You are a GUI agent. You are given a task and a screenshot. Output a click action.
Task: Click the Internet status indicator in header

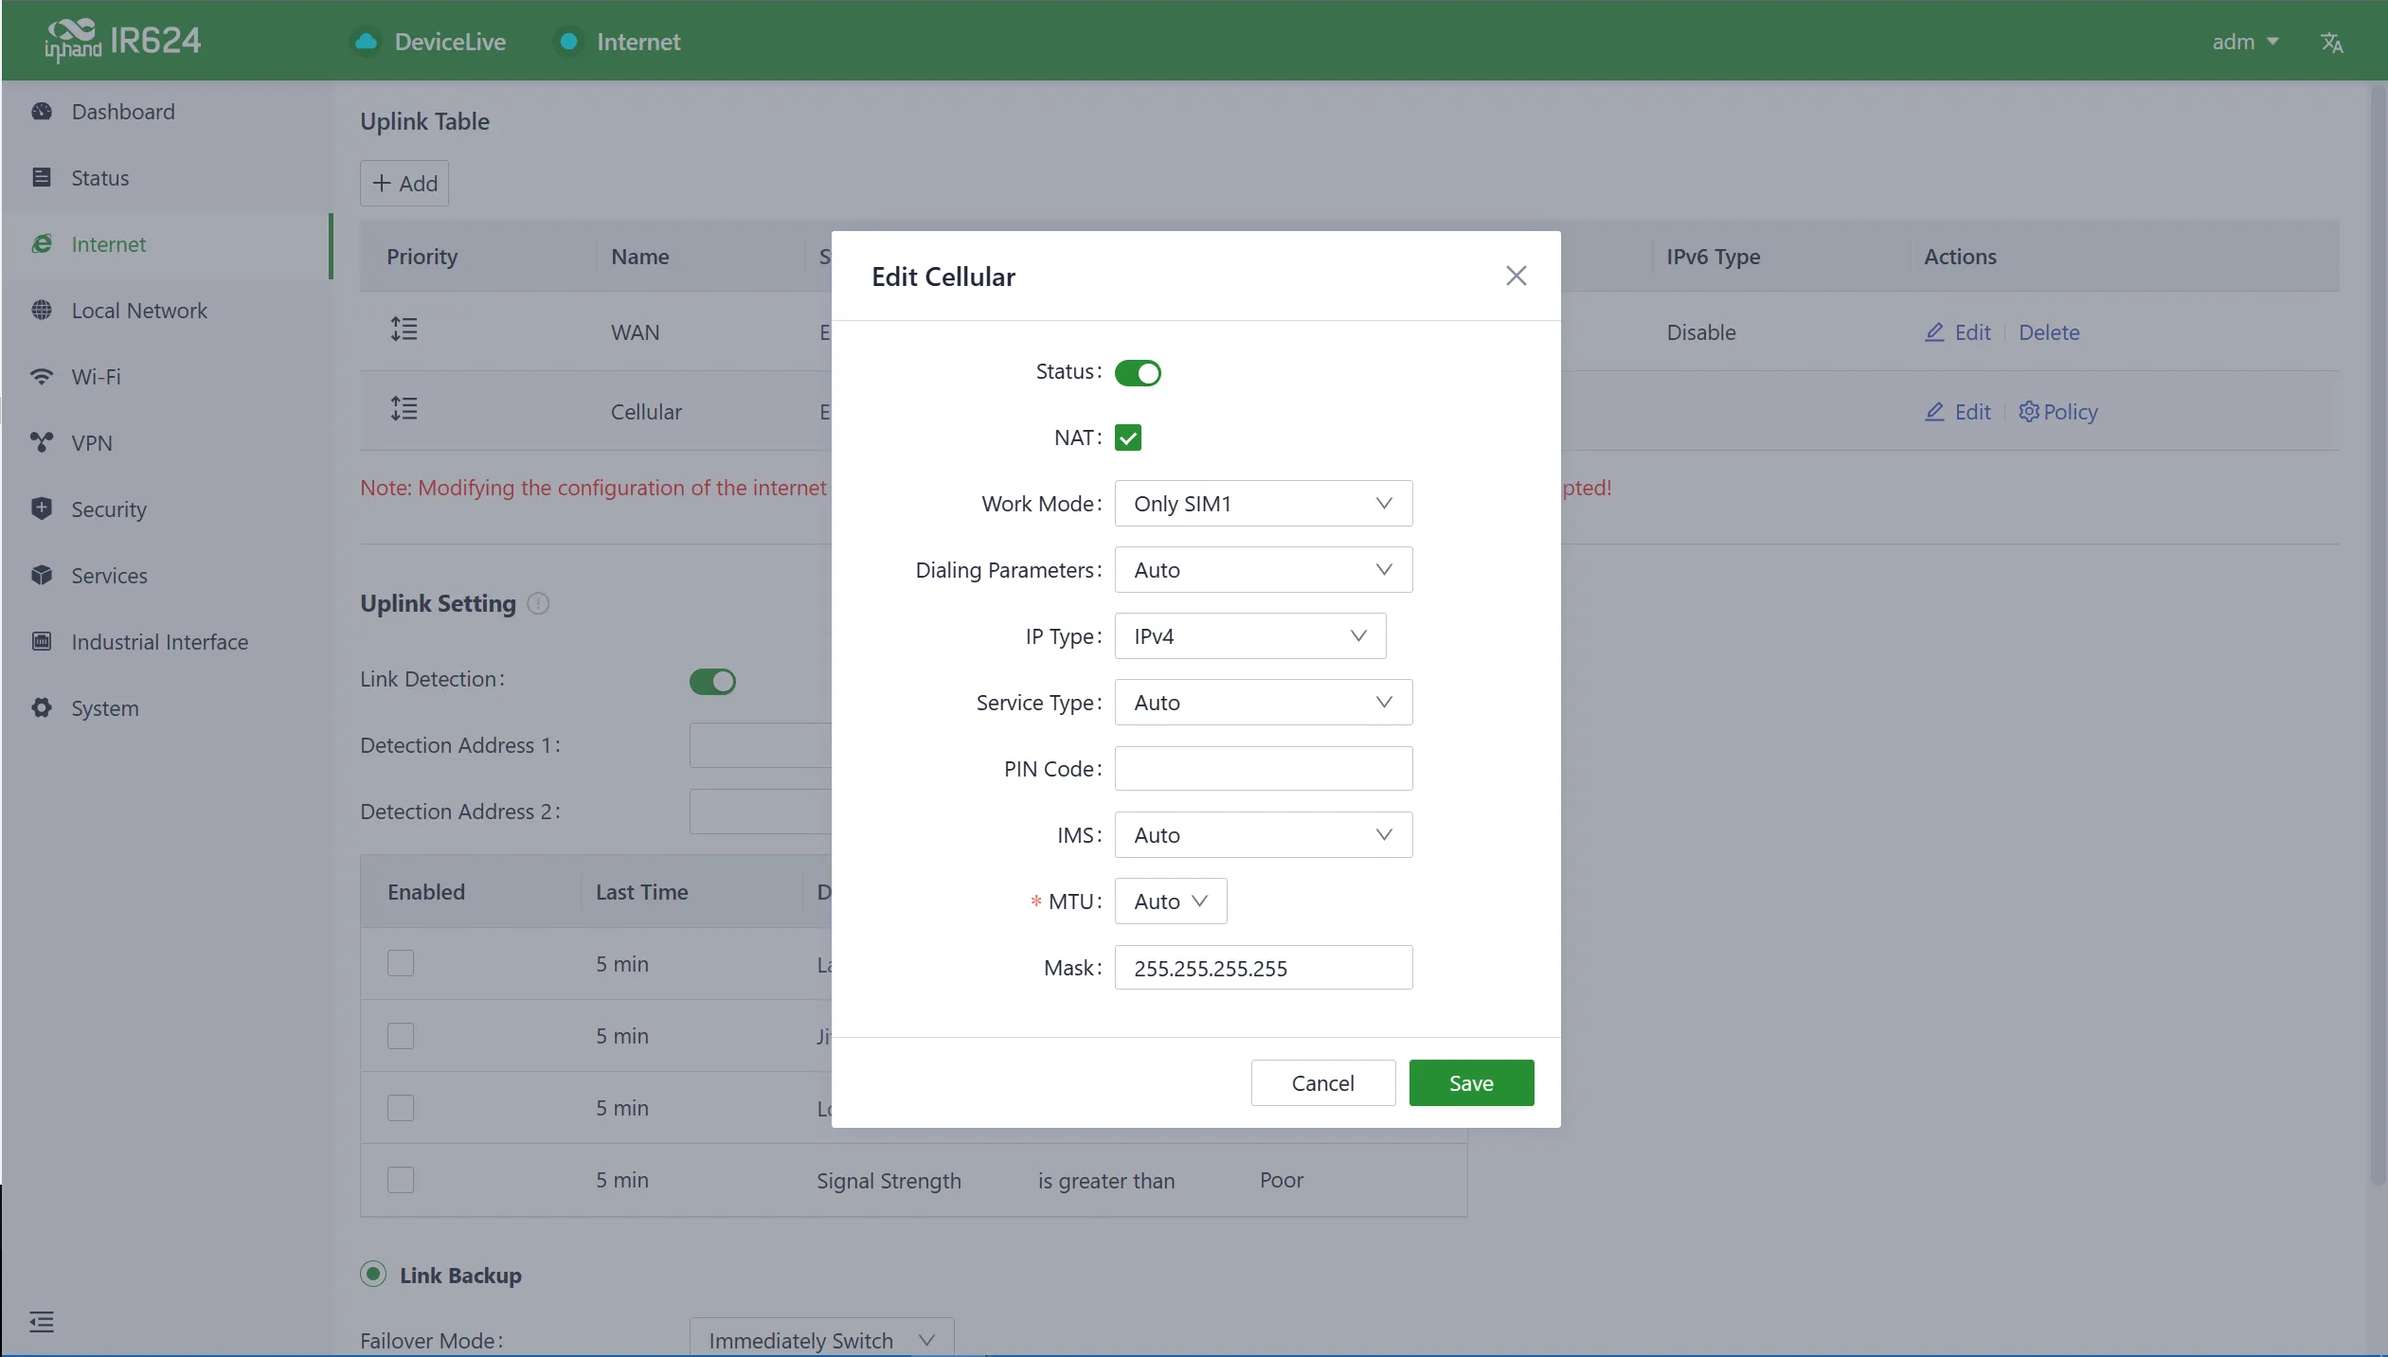click(569, 42)
